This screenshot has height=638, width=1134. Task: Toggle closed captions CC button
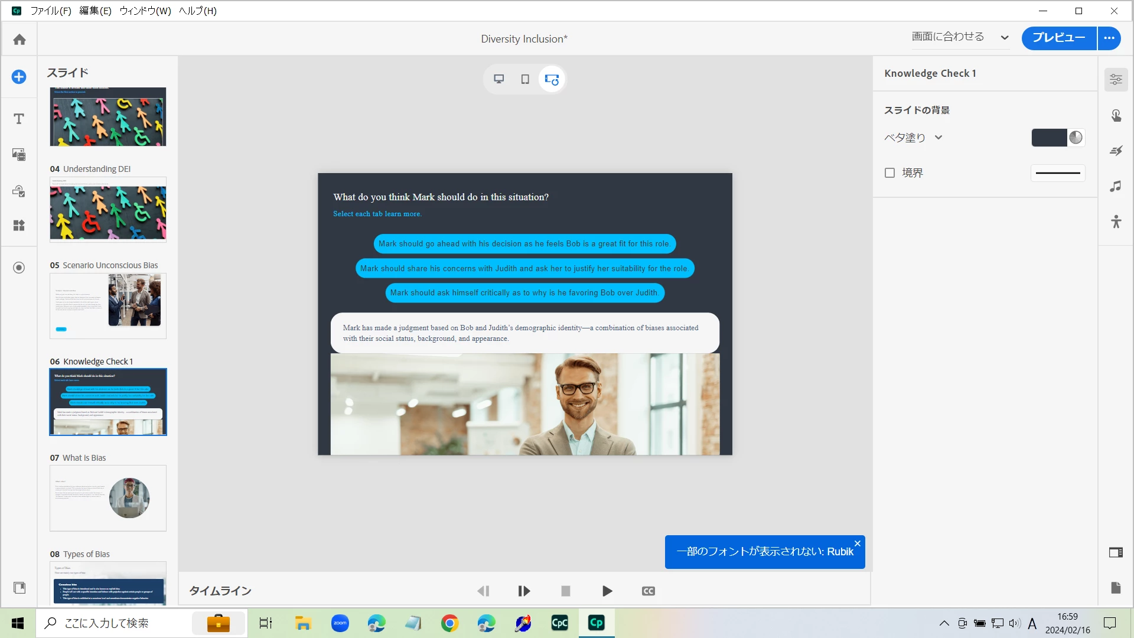coord(648,591)
